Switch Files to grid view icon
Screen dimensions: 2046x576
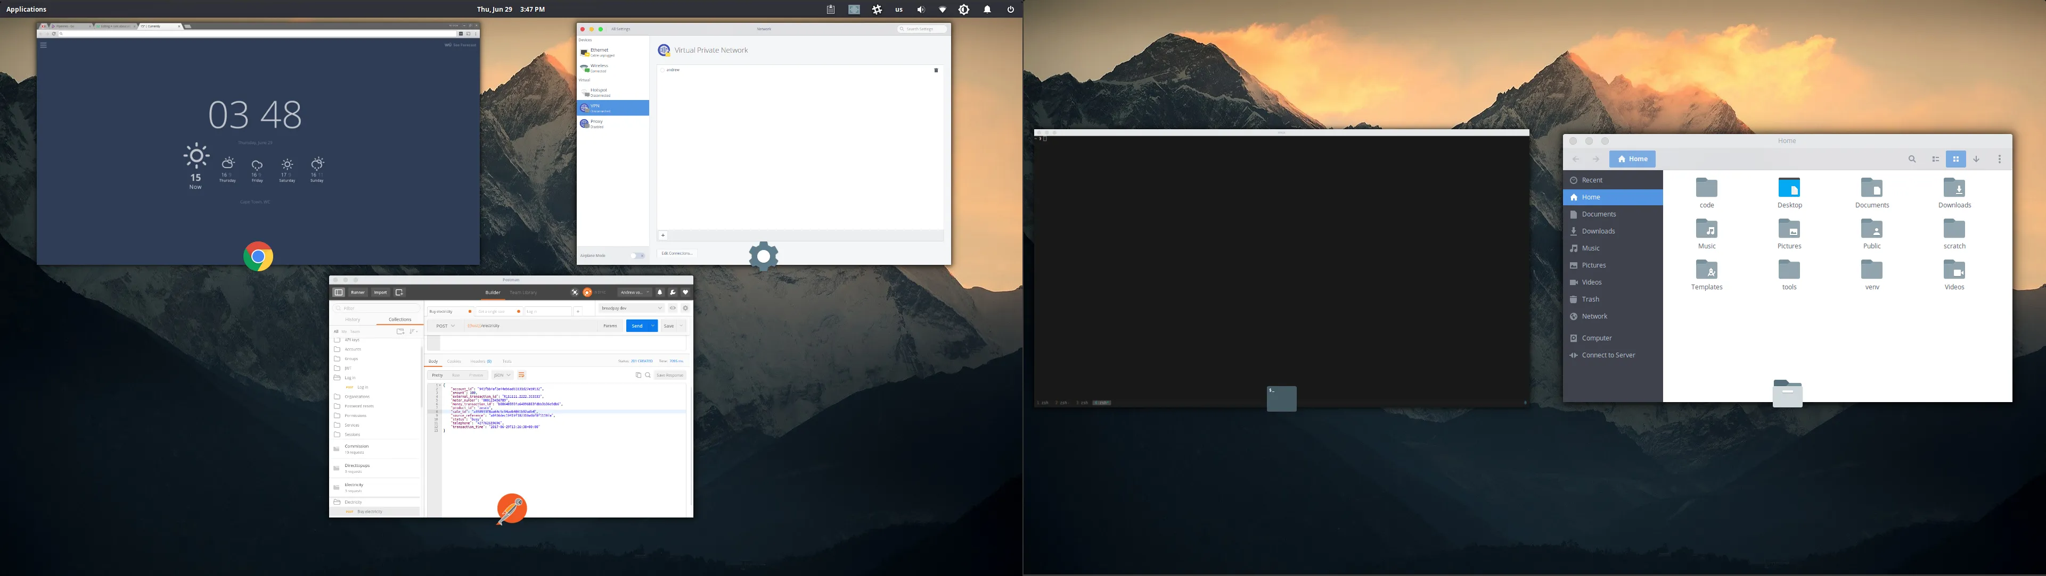point(1955,160)
